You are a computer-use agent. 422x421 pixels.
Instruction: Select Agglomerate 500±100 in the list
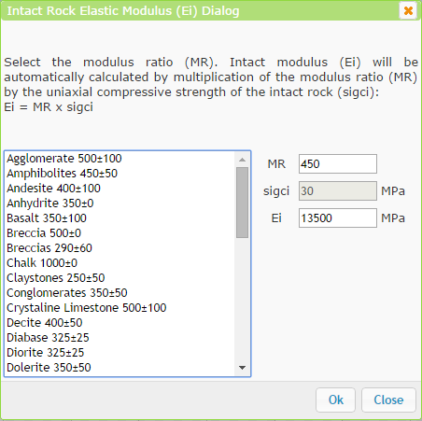coord(120,159)
